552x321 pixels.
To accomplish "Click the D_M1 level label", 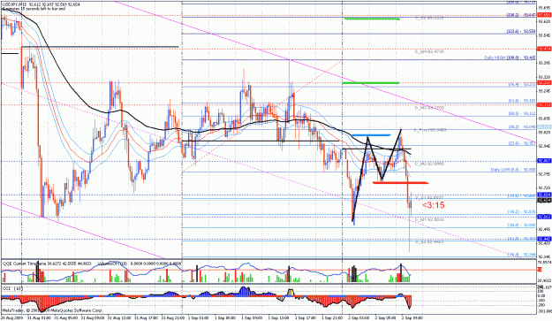I will tap(429, 219).
